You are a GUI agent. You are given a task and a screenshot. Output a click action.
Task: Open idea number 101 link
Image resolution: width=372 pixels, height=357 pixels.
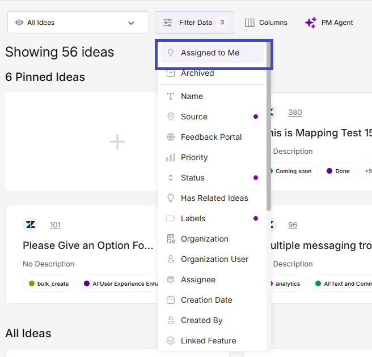point(55,225)
